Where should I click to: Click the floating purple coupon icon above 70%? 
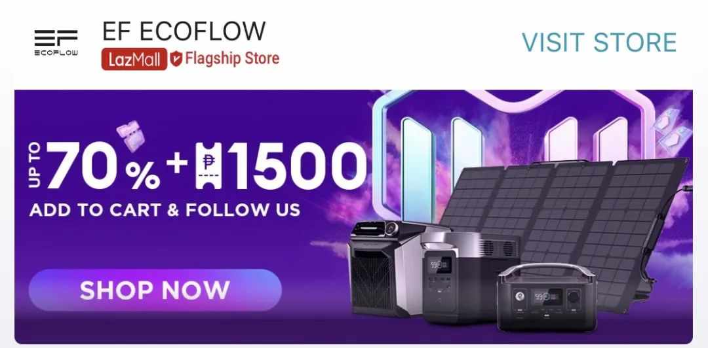click(130, 135)
